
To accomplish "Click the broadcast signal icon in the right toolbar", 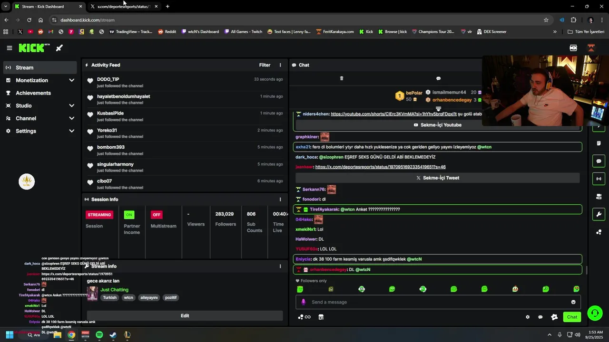I will click(x=599, y=179).
